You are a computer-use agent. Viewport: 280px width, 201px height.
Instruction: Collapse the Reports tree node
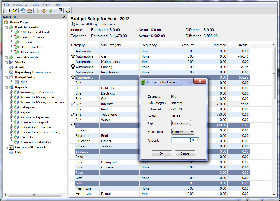(x=6, y=88)
